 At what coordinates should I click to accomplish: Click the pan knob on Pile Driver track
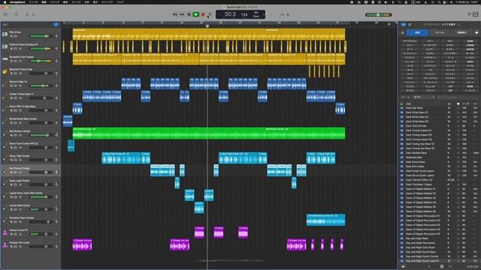[x=56, y=36]
